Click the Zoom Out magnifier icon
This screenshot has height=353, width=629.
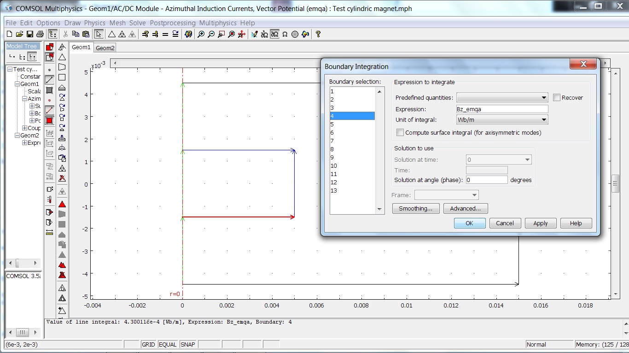pyautogui.click(x=211, y=34)
